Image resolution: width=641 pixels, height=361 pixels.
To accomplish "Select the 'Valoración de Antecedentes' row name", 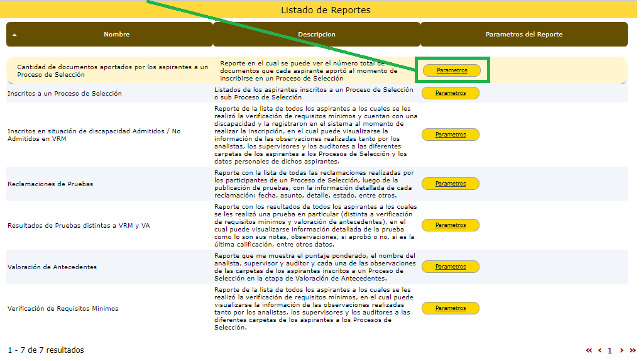I will click(52, 267).
